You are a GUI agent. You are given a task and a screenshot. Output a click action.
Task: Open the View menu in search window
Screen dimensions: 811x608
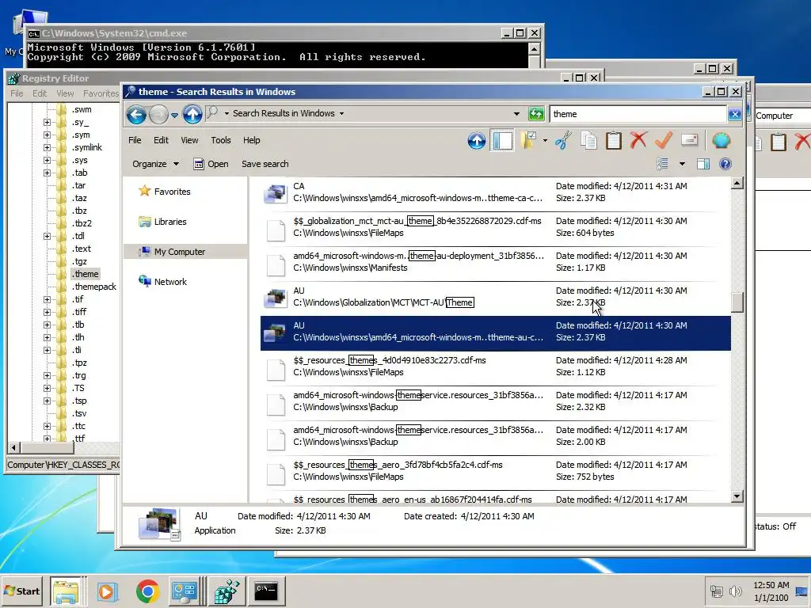click(189, 140)
